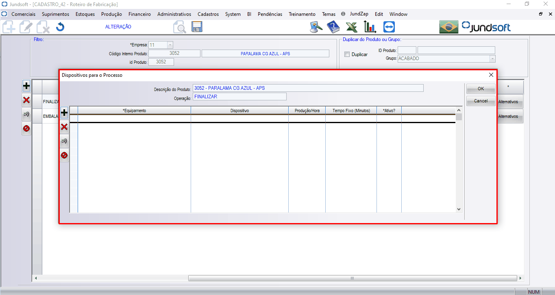555x295 pixels.
Task: Click the dialog grid's scroll down arrow
Action: coord(459,209)
